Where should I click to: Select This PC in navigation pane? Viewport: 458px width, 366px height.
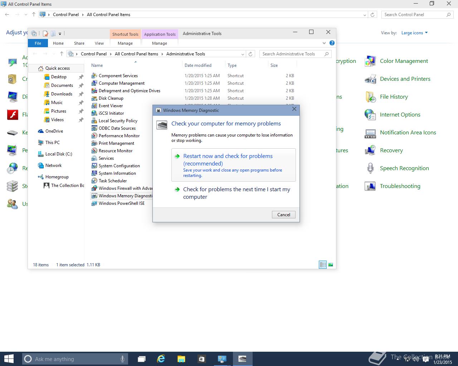coord(52,143)
